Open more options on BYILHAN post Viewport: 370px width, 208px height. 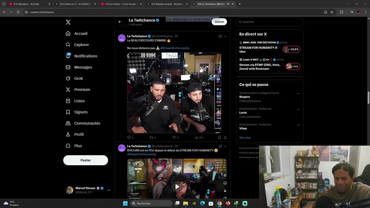tap(225, 146)
